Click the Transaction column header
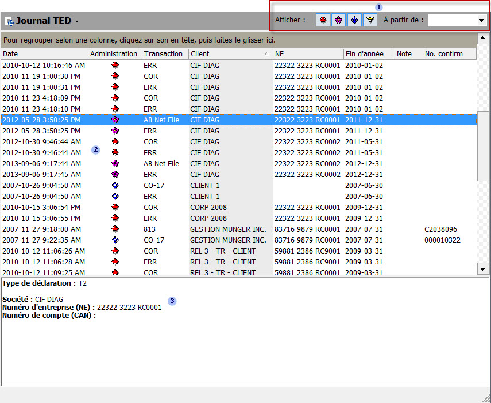The width and height of the screenshot is (491, 403). click(x=164, y=53)
